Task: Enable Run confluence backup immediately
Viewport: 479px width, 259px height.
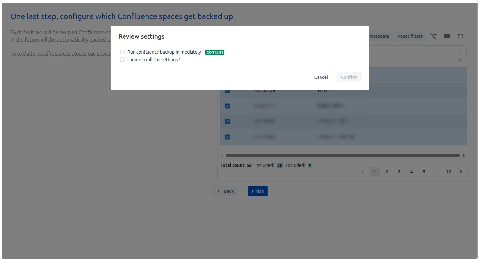Action: coord(122,52)
